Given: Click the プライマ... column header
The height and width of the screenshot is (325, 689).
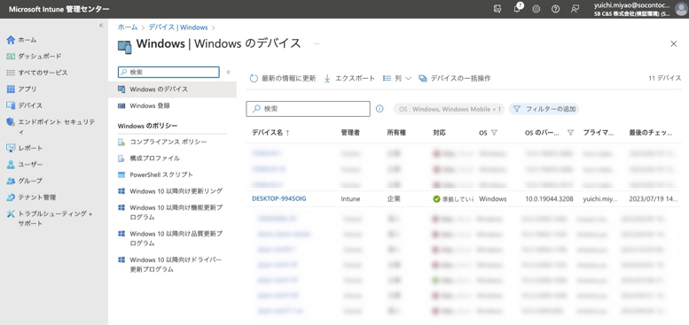Looking at the screenshot, I should tap(598, 133).
